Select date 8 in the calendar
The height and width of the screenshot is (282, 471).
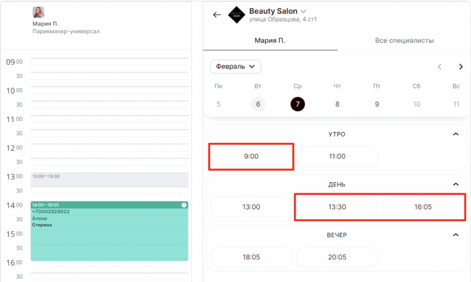[337, 104]
